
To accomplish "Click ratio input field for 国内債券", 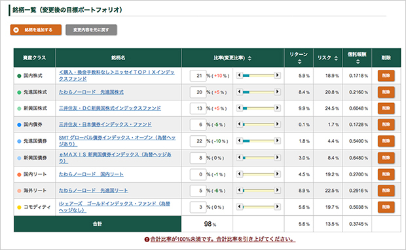I will [x=198, y=125].
